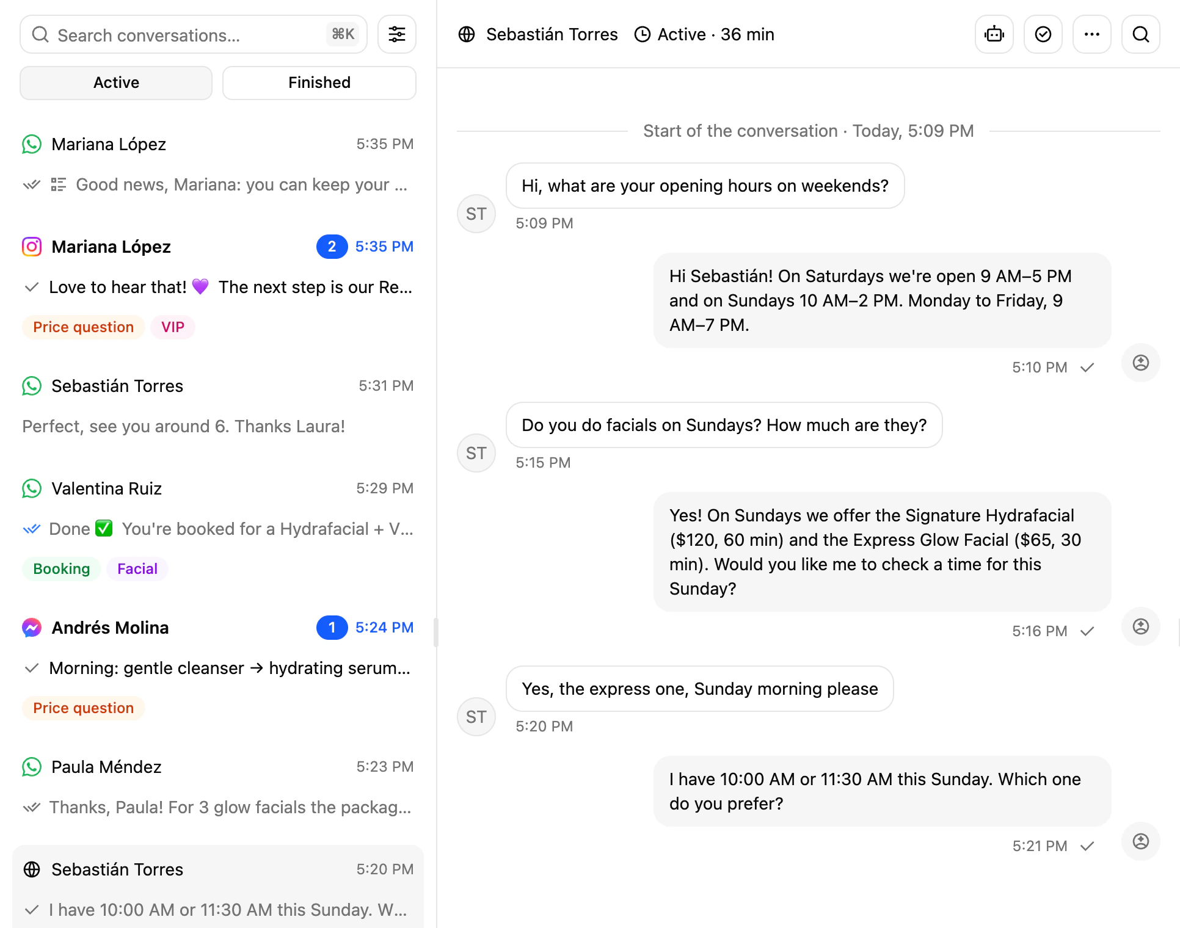Click the WhatsApp icon for Valentina Ruiz
Viewport: 1180px width, 928px height.
tap(32, 488)
